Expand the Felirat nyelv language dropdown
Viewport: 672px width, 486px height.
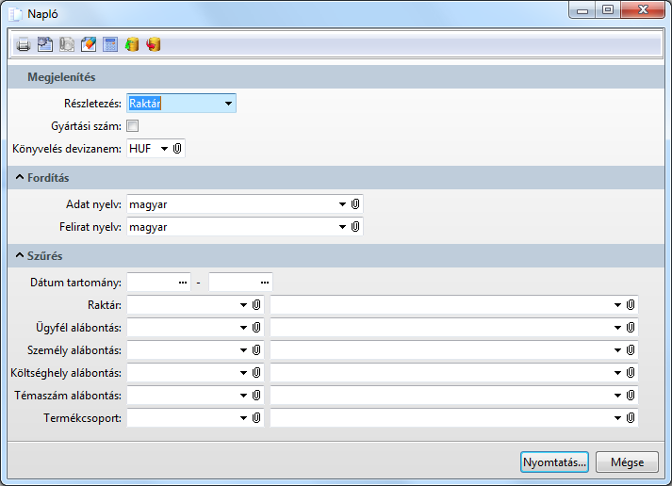[342, 227]
